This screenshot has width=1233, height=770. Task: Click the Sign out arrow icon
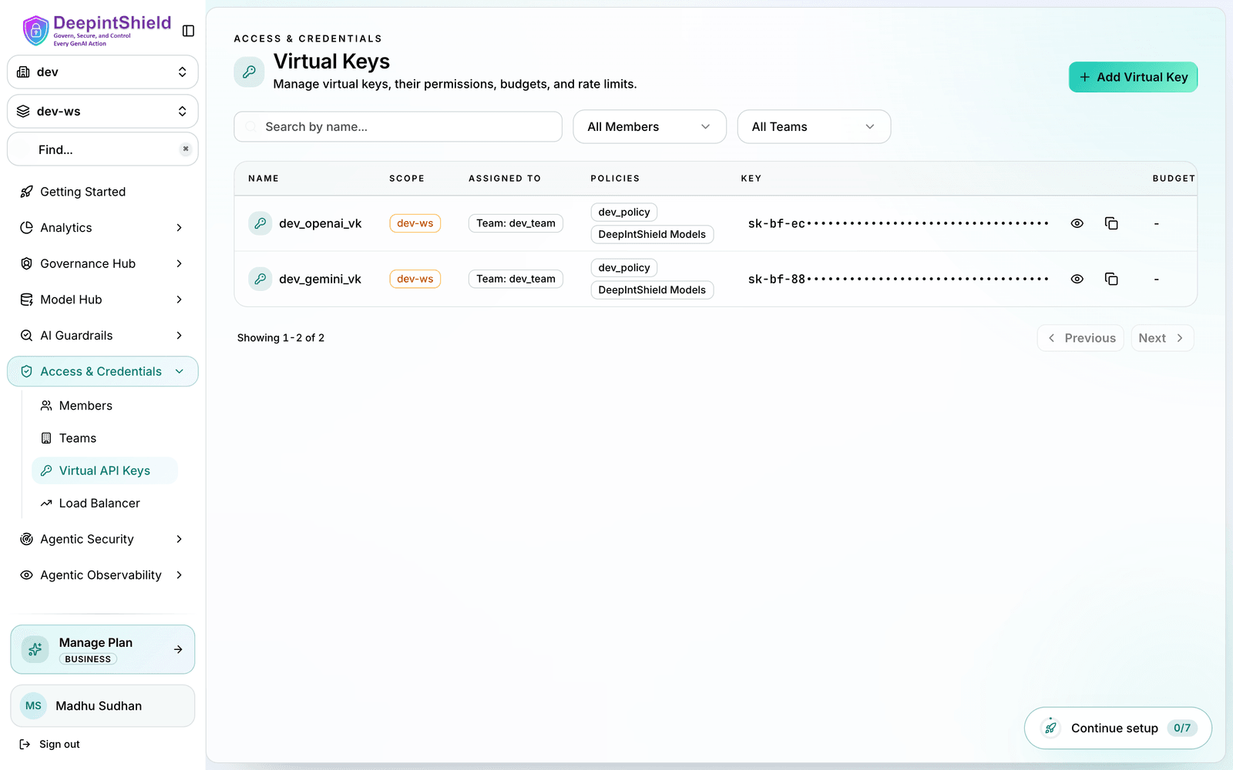pyautogui.click(x=25, y=745)
